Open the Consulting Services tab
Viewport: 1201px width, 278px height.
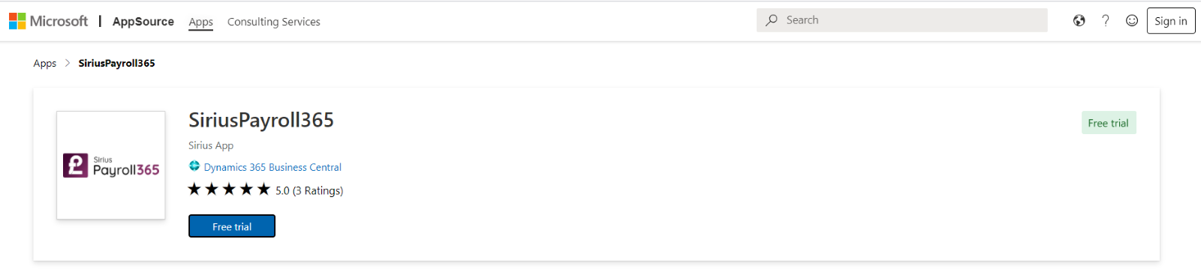[x=274, y=22]
